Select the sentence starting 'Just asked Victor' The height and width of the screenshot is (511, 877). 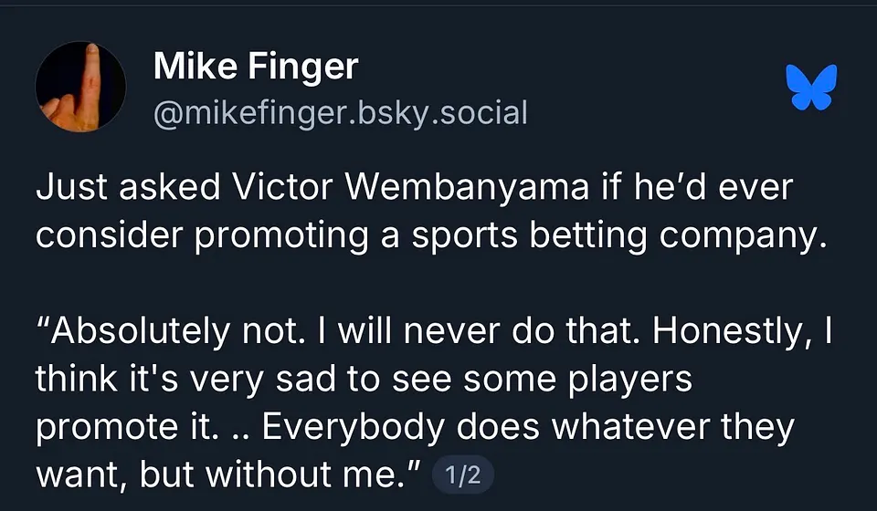430,211
